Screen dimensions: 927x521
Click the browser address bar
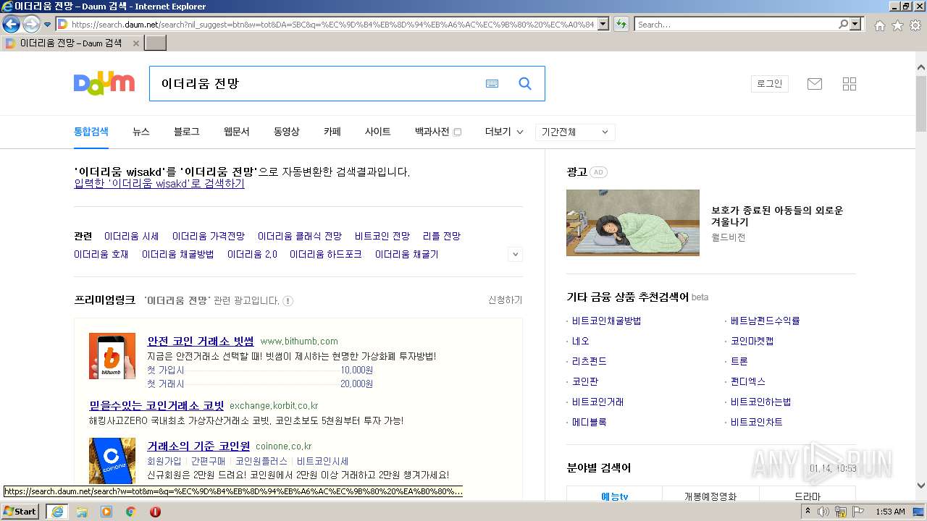(332, 24)
